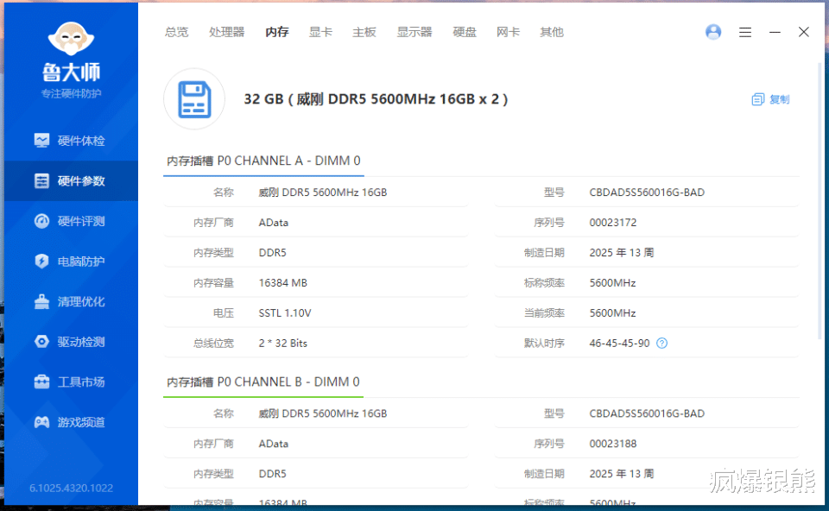The image size is (829, 511).
Task: Switch to the 网卡 tab
Action: point(508,32)
